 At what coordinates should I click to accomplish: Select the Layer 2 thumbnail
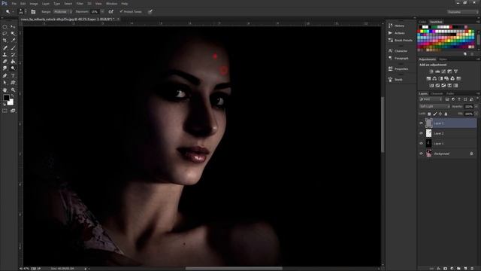[x=428, y=133]
